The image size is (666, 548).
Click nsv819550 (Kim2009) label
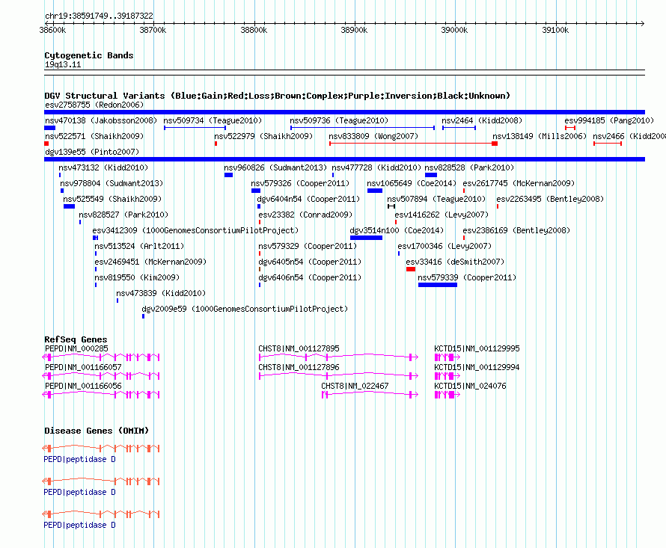click(137, 277)
